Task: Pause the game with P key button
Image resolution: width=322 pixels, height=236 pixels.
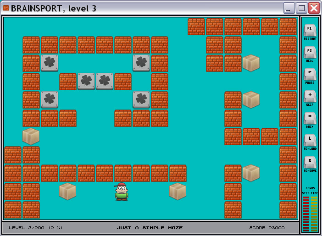Action: click(310, 75)
